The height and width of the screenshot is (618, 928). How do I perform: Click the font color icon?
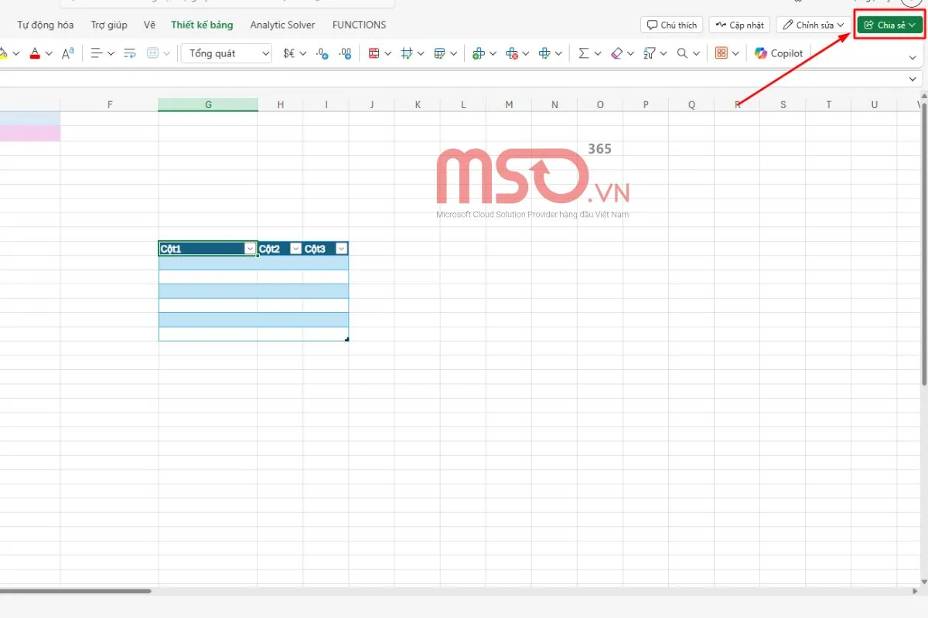click(35, 53)
